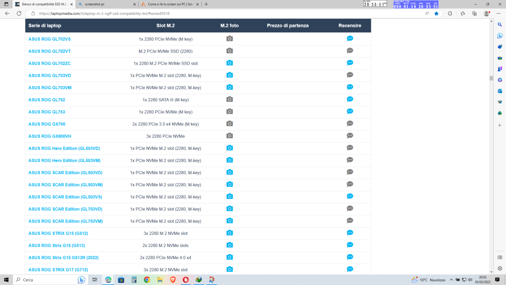
Task: Open review bubble for ASUS ROG GX800VH
Action: tap(350, 136)
